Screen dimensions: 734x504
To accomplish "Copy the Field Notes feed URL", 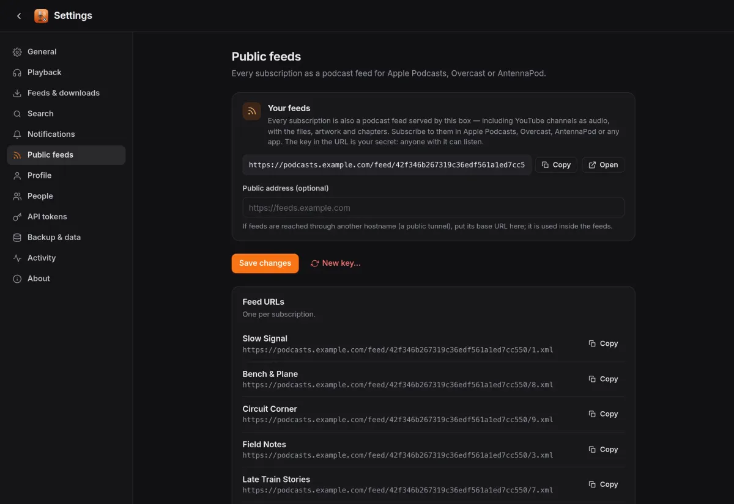I will [x=603, y=450].
